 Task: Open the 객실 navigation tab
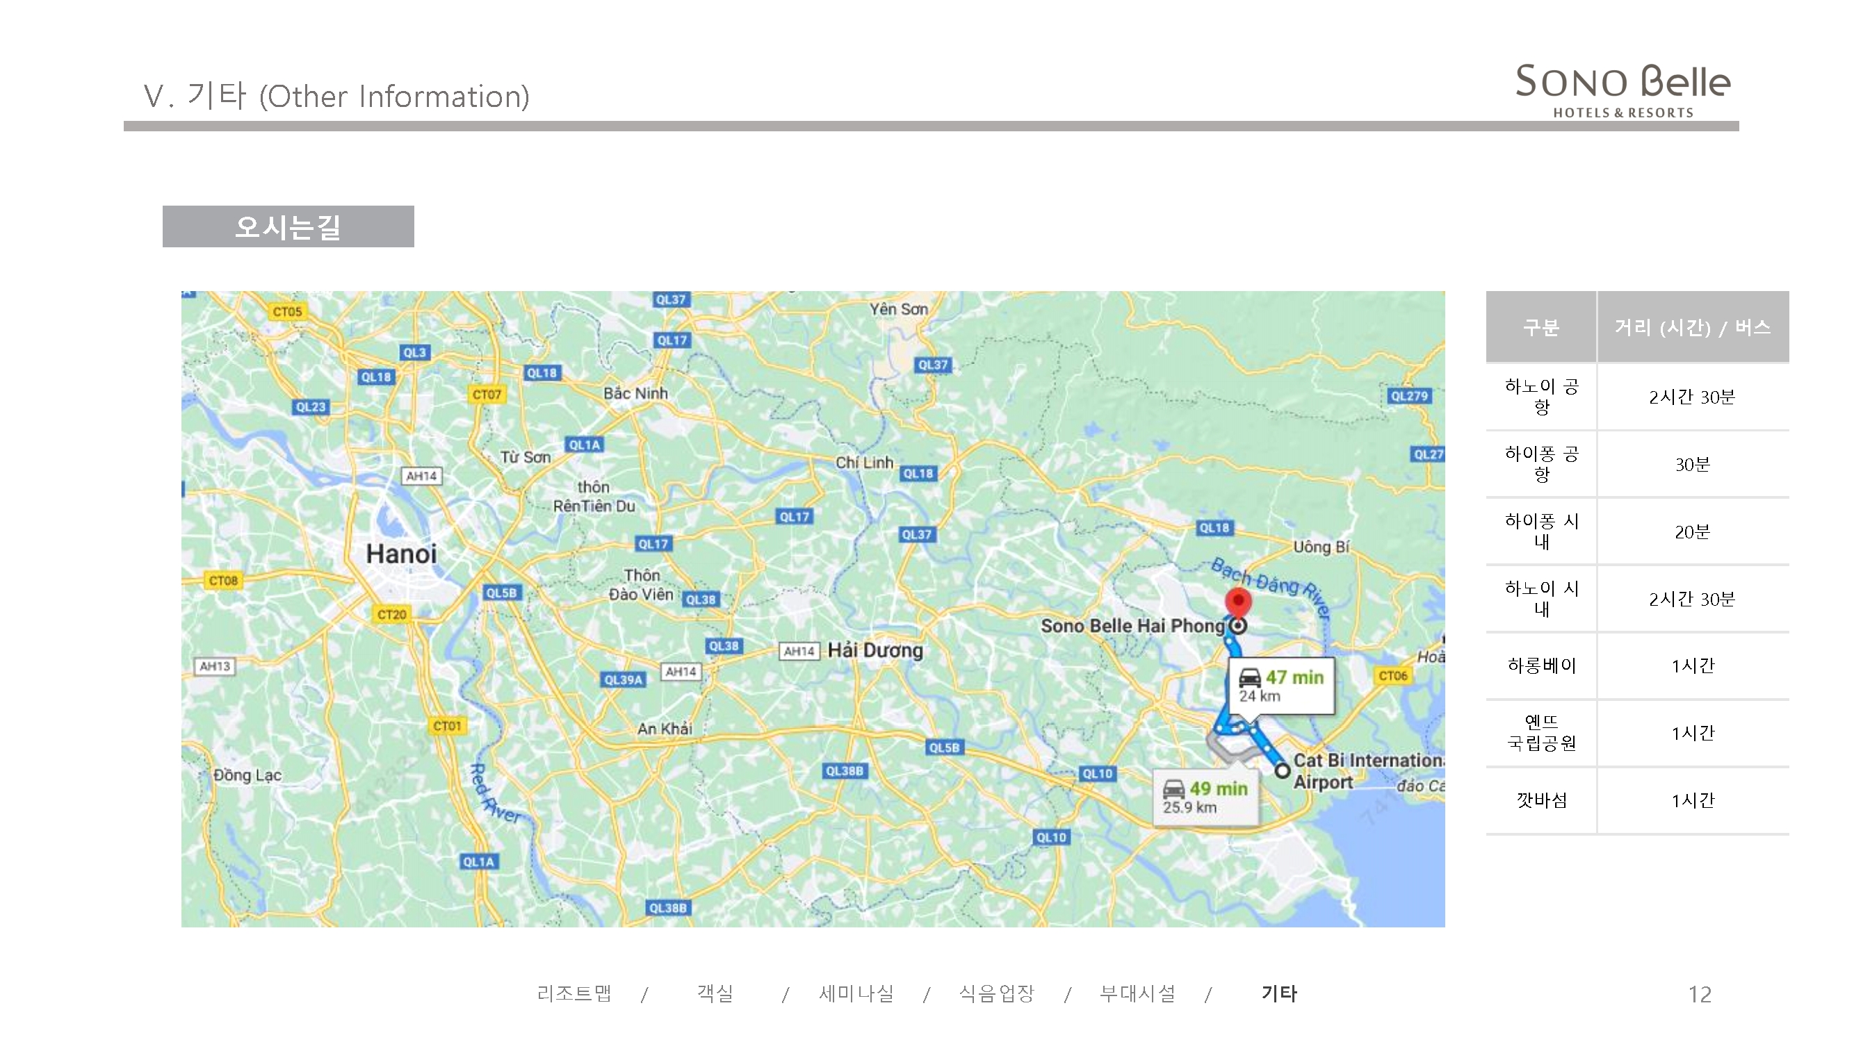(715, 993)
